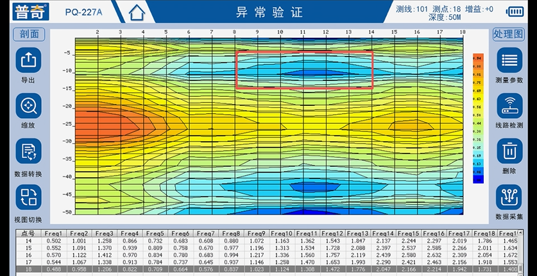Select table row for point 16

click(266, 255)
